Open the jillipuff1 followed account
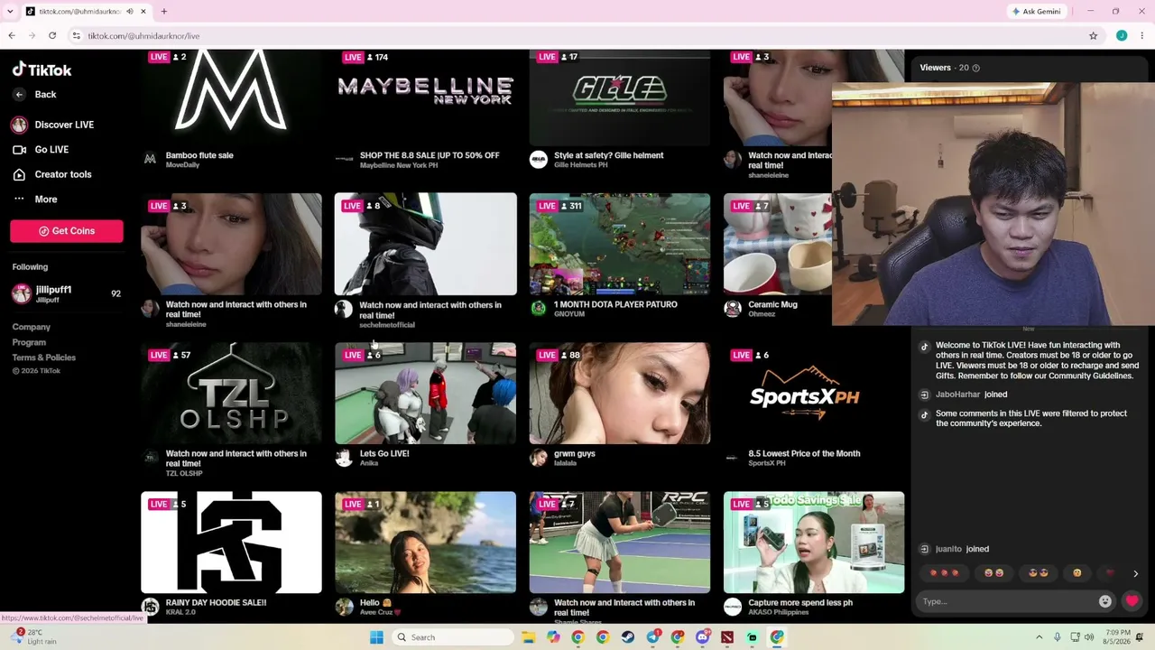This screenshot has height=650, width=1155. coord(67,293)
